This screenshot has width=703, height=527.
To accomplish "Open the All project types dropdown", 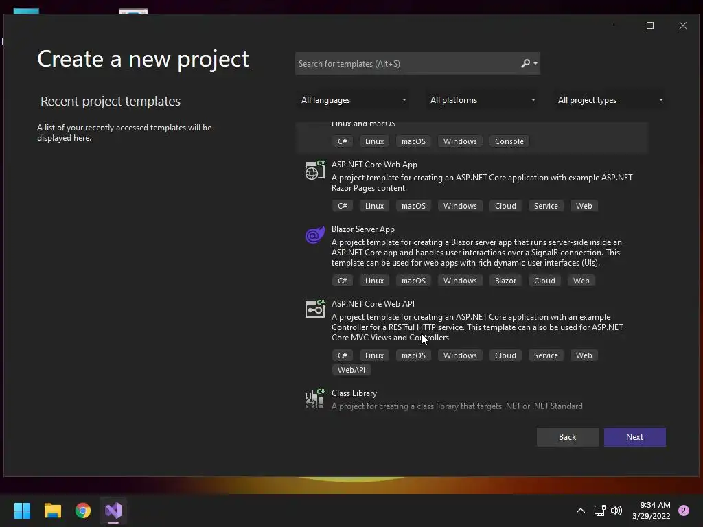I will click(x=610, y=100).
